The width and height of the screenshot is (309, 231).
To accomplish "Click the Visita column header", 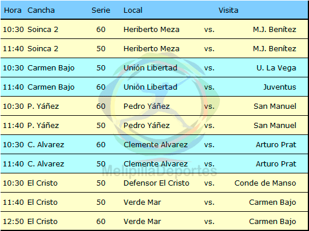I will coord(228,10).
